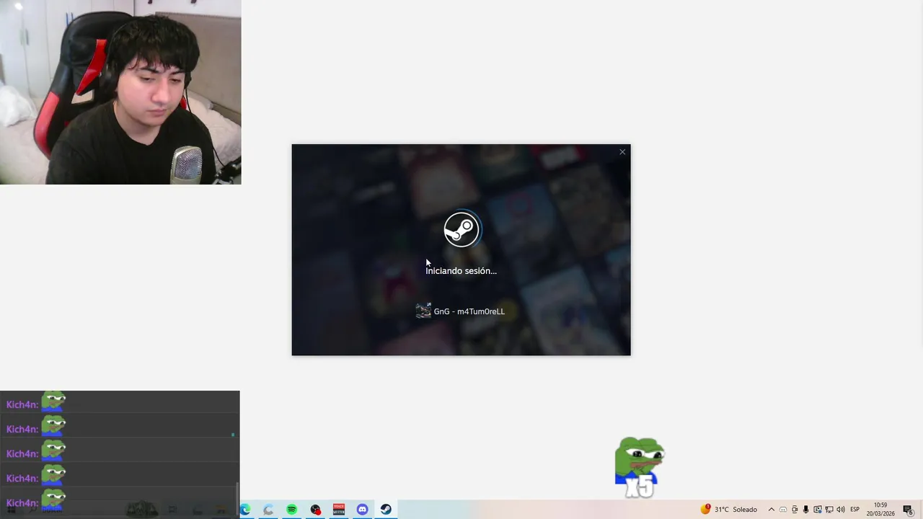Open Spotify from the taskbar
The image size is (923, 519).
291,510
